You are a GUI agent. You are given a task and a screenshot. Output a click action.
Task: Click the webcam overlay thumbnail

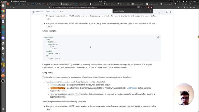click(x=184, y=94)
